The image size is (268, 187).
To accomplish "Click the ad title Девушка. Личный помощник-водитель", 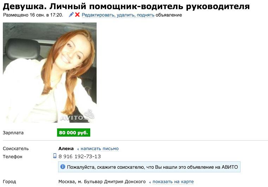I will pos(126,6).
